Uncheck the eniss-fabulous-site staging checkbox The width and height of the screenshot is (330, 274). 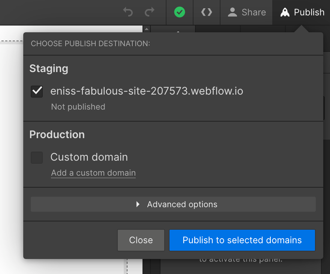(x=36, y=91)
